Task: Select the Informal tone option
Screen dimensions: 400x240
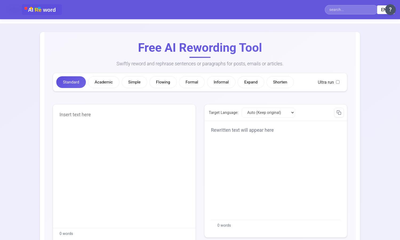Action: pyautogui.click(x=221, y=82)
